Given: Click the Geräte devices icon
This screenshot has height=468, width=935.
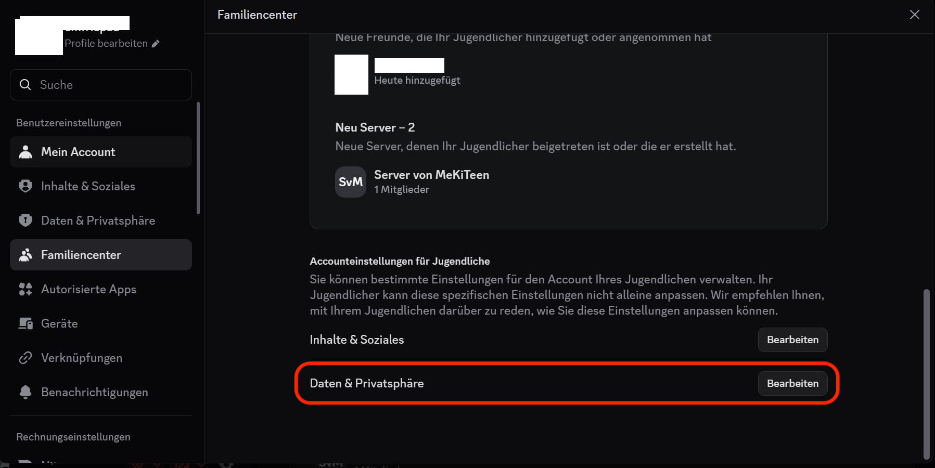Looking at the screenshot, I should point(25,323).
